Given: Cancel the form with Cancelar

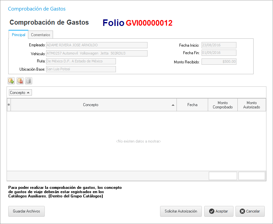Looking at the screenshot, I should tap(250, 211).
